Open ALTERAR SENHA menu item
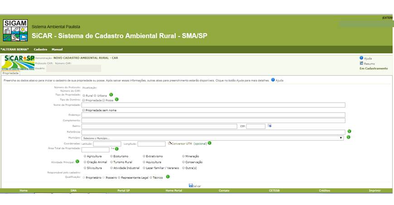The width and height of the screenshot is (394, 205). 15,49
